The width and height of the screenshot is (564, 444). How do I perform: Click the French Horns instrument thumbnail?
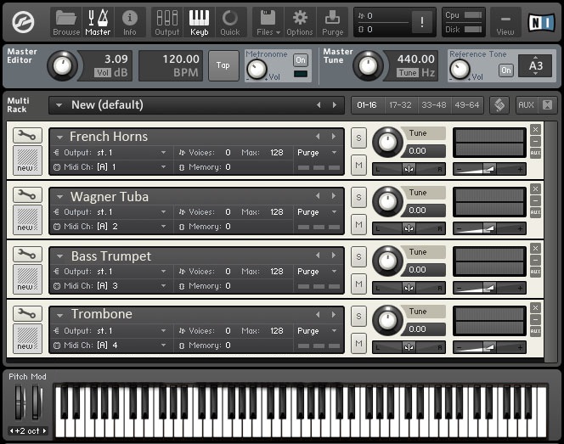tap(27, 160)
